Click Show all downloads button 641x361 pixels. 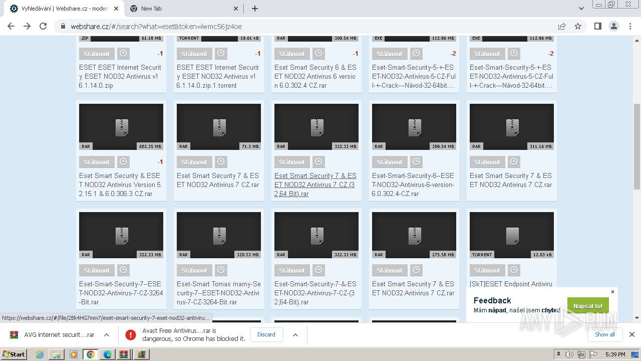pyautogui.click(x=605, y=334)
